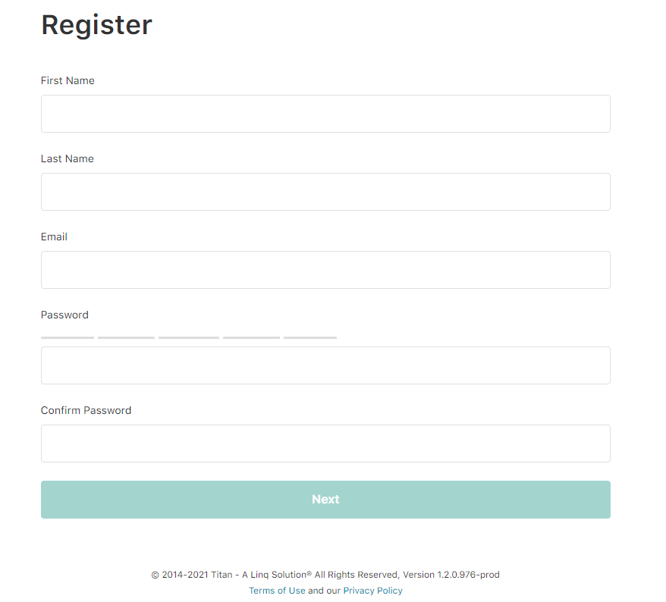The image size is (666, 602).
Task: Click the First Name input field
Action: (x=325, y=114)
